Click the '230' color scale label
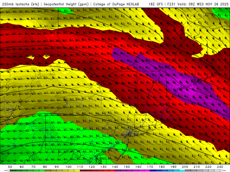This screenshot has height=172, width=230. 220,167
